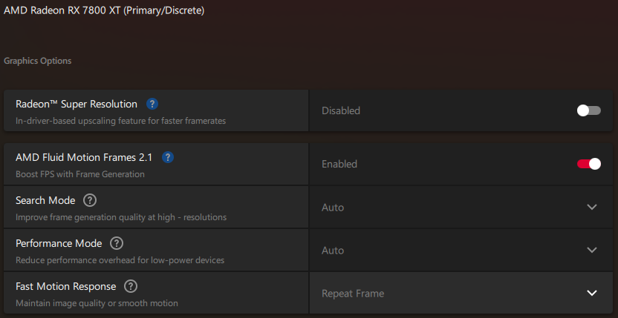Viewport: 618px width, 318px height.
Task: Open help for AMD Fluid Motion Frames 2.1
Action: pos(168,157)
